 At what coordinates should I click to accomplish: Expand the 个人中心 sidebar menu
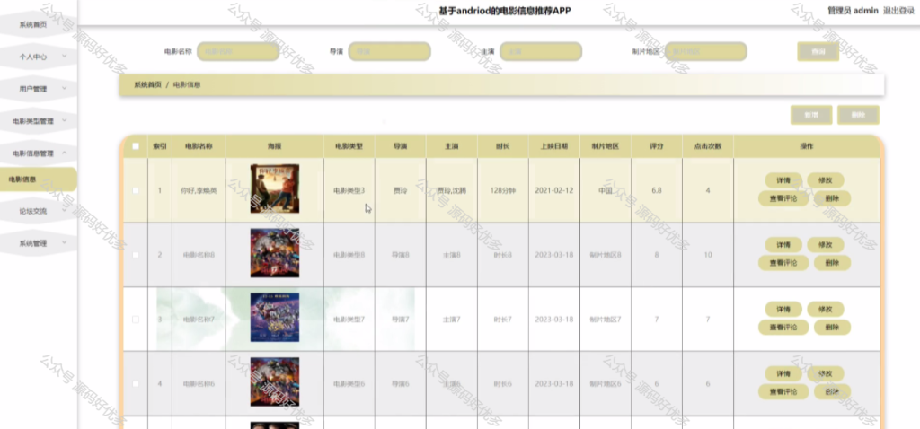(x=39, y=57)
